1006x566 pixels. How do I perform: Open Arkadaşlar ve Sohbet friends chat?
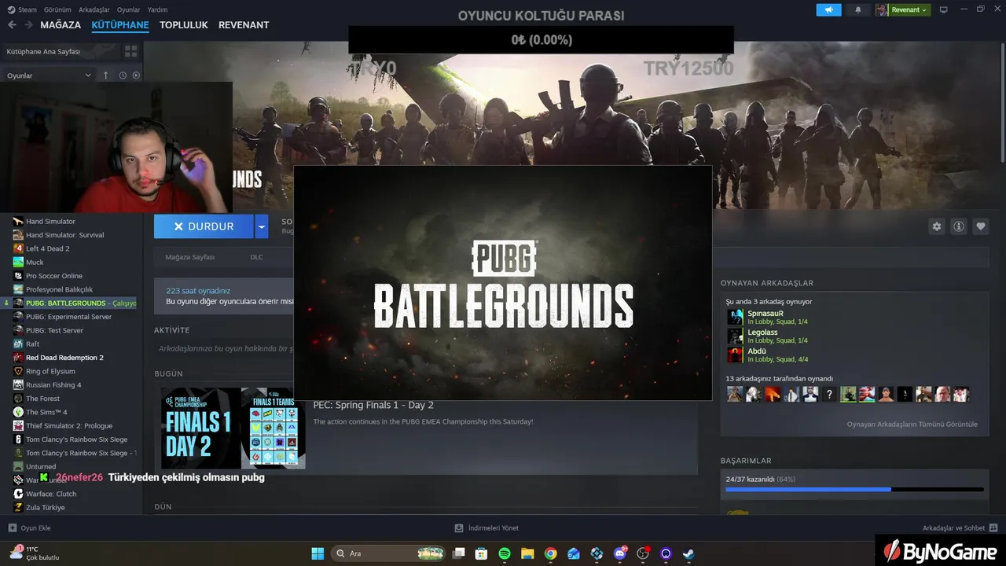pos(960,528)
